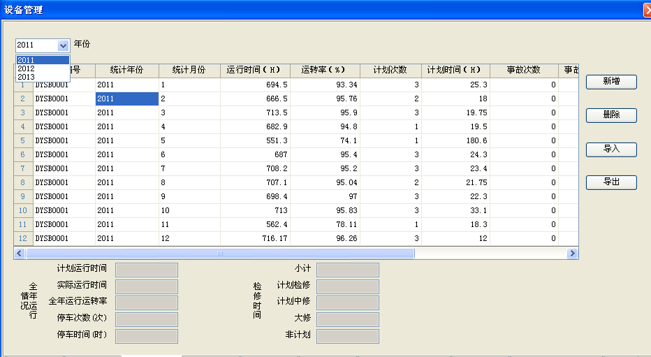
Task: Click the 统计月份 column header
Action: [188, 71]
